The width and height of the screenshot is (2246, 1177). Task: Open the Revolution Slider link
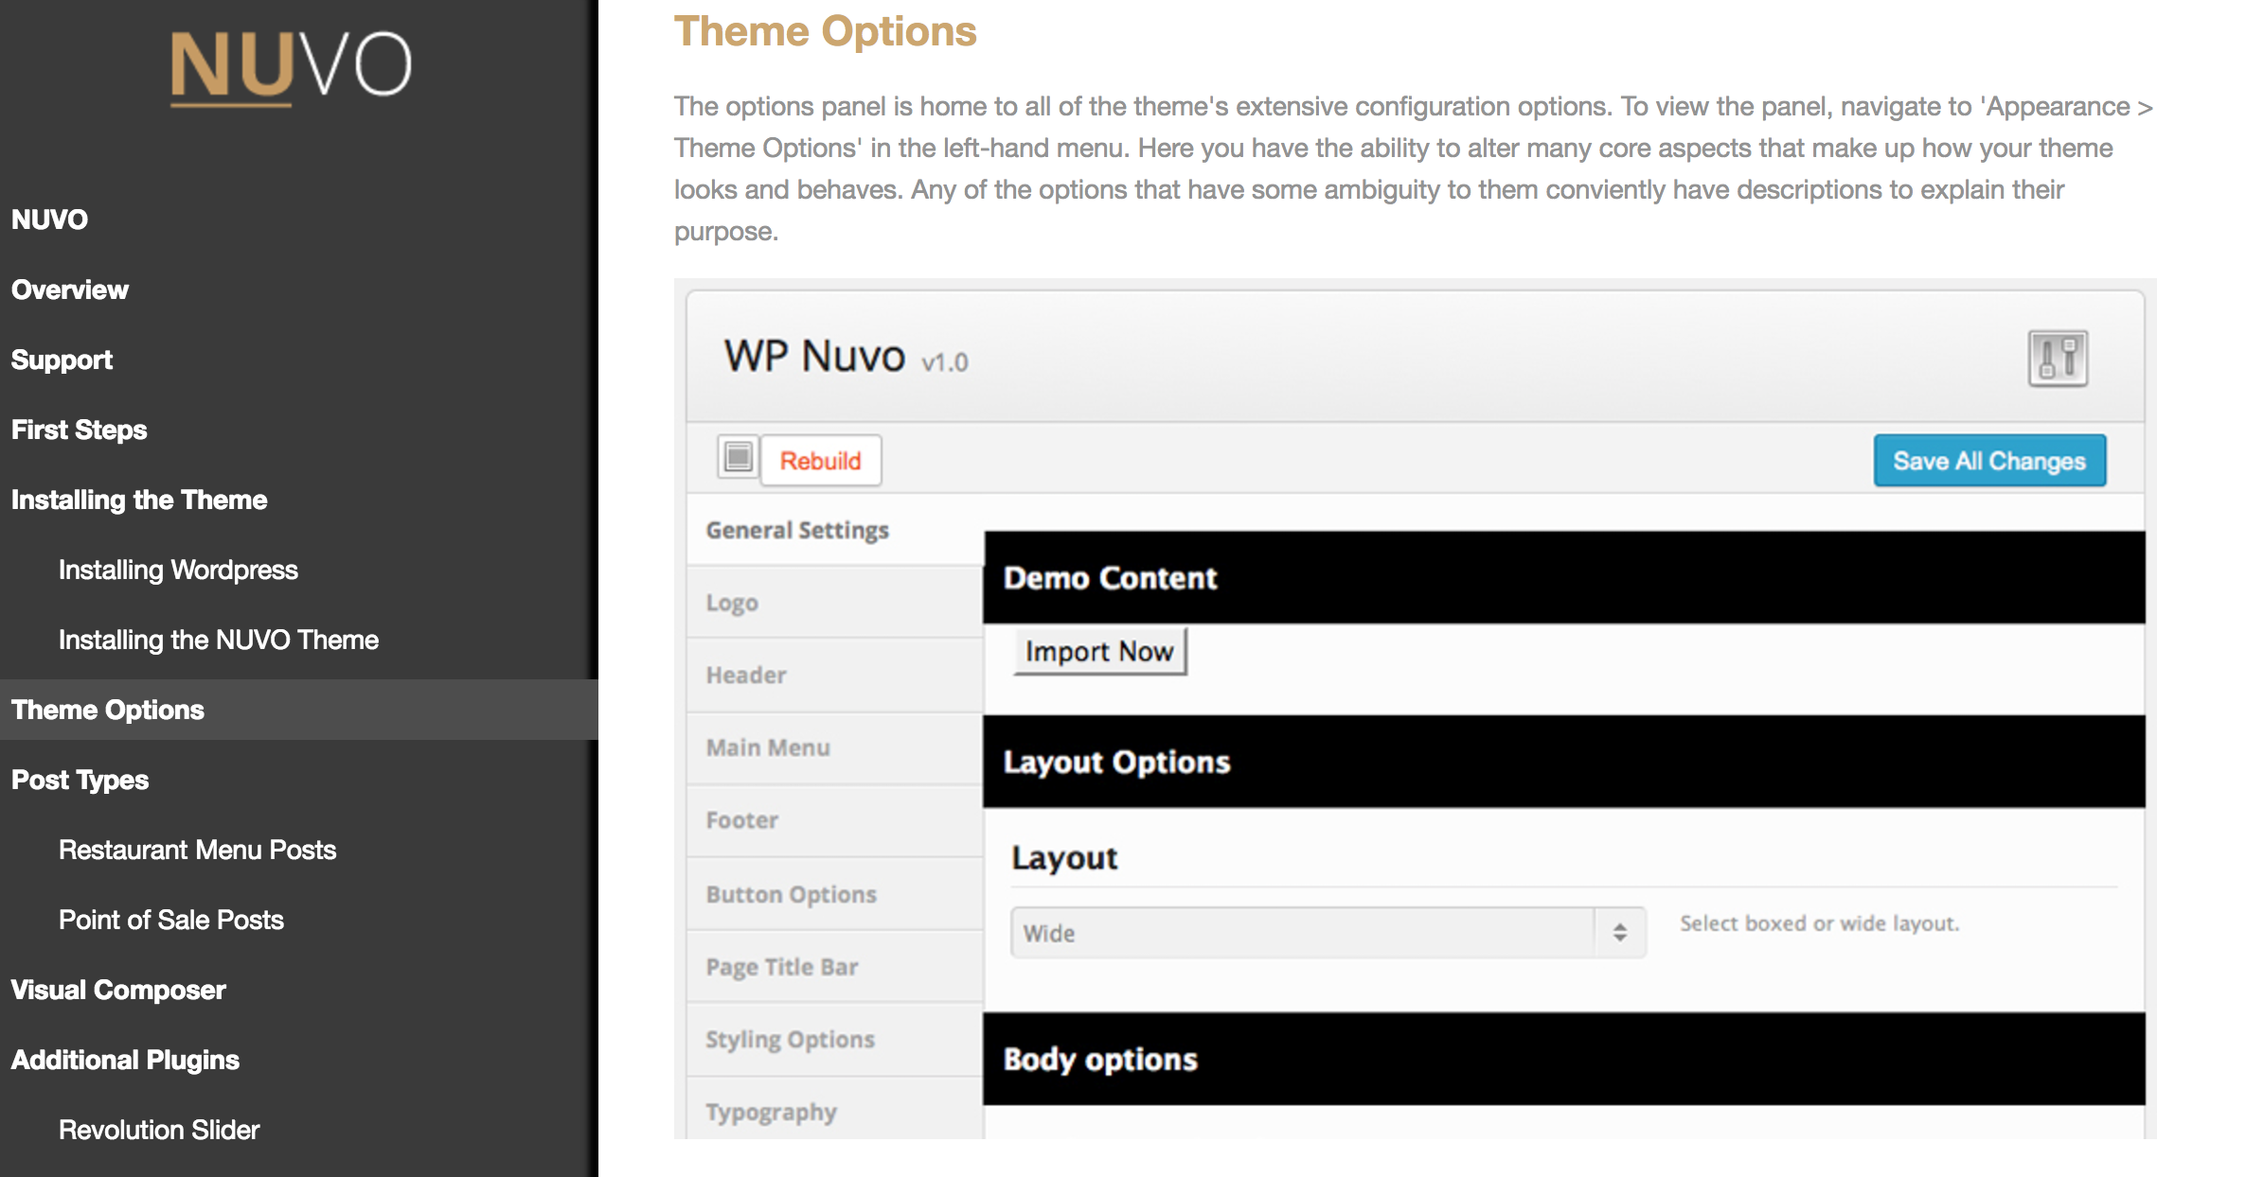pyautogui.click(x=159, y=1130)
